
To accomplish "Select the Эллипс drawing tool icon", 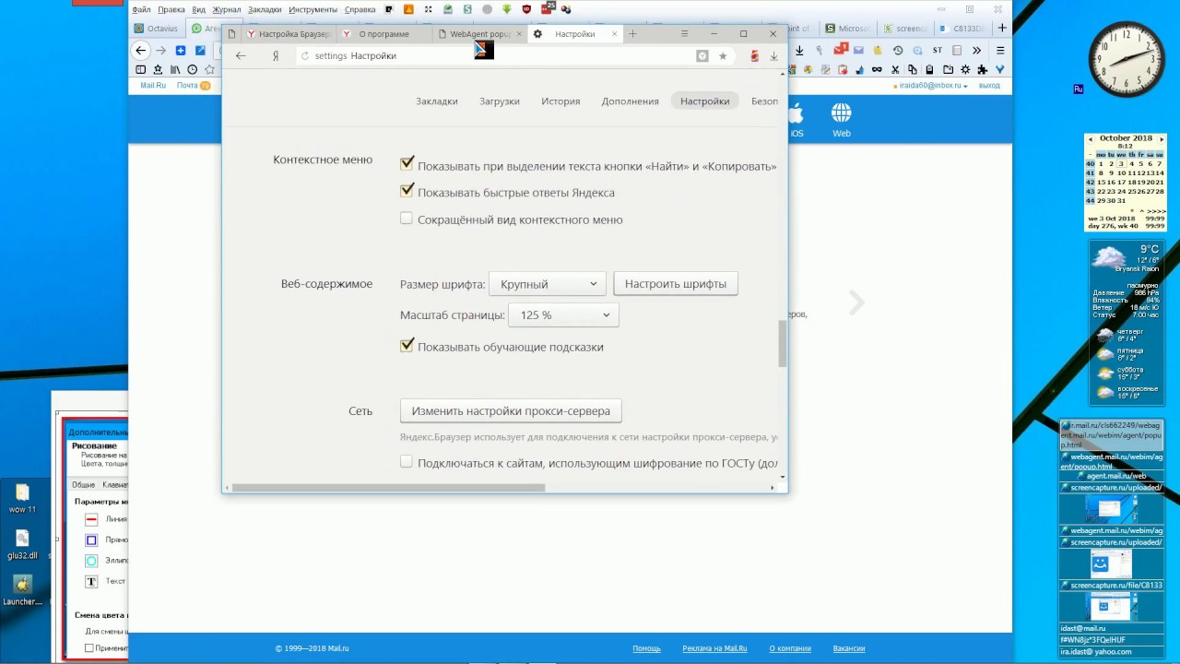I will pos(91,560).
